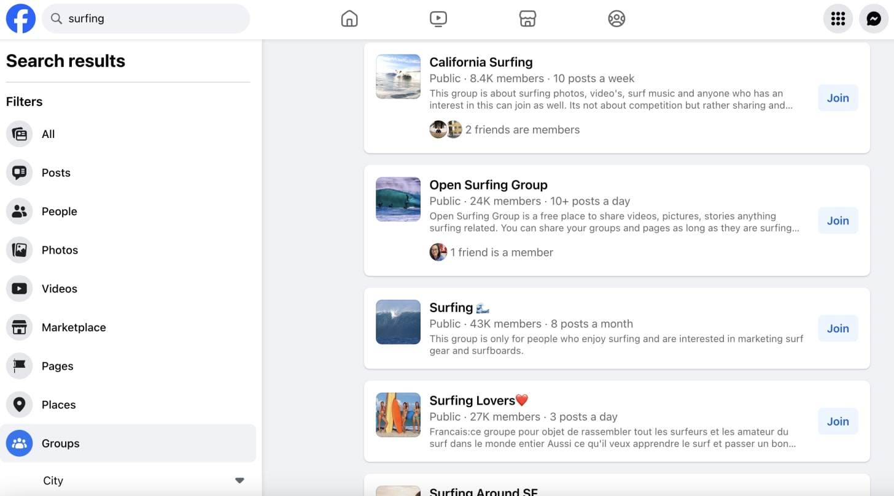Click the 2 friends are members avatars

click(x=446, y=129)
